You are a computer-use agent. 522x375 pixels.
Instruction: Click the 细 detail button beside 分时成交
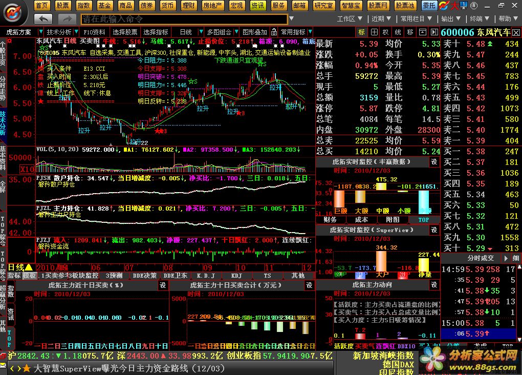pos(516,258)
